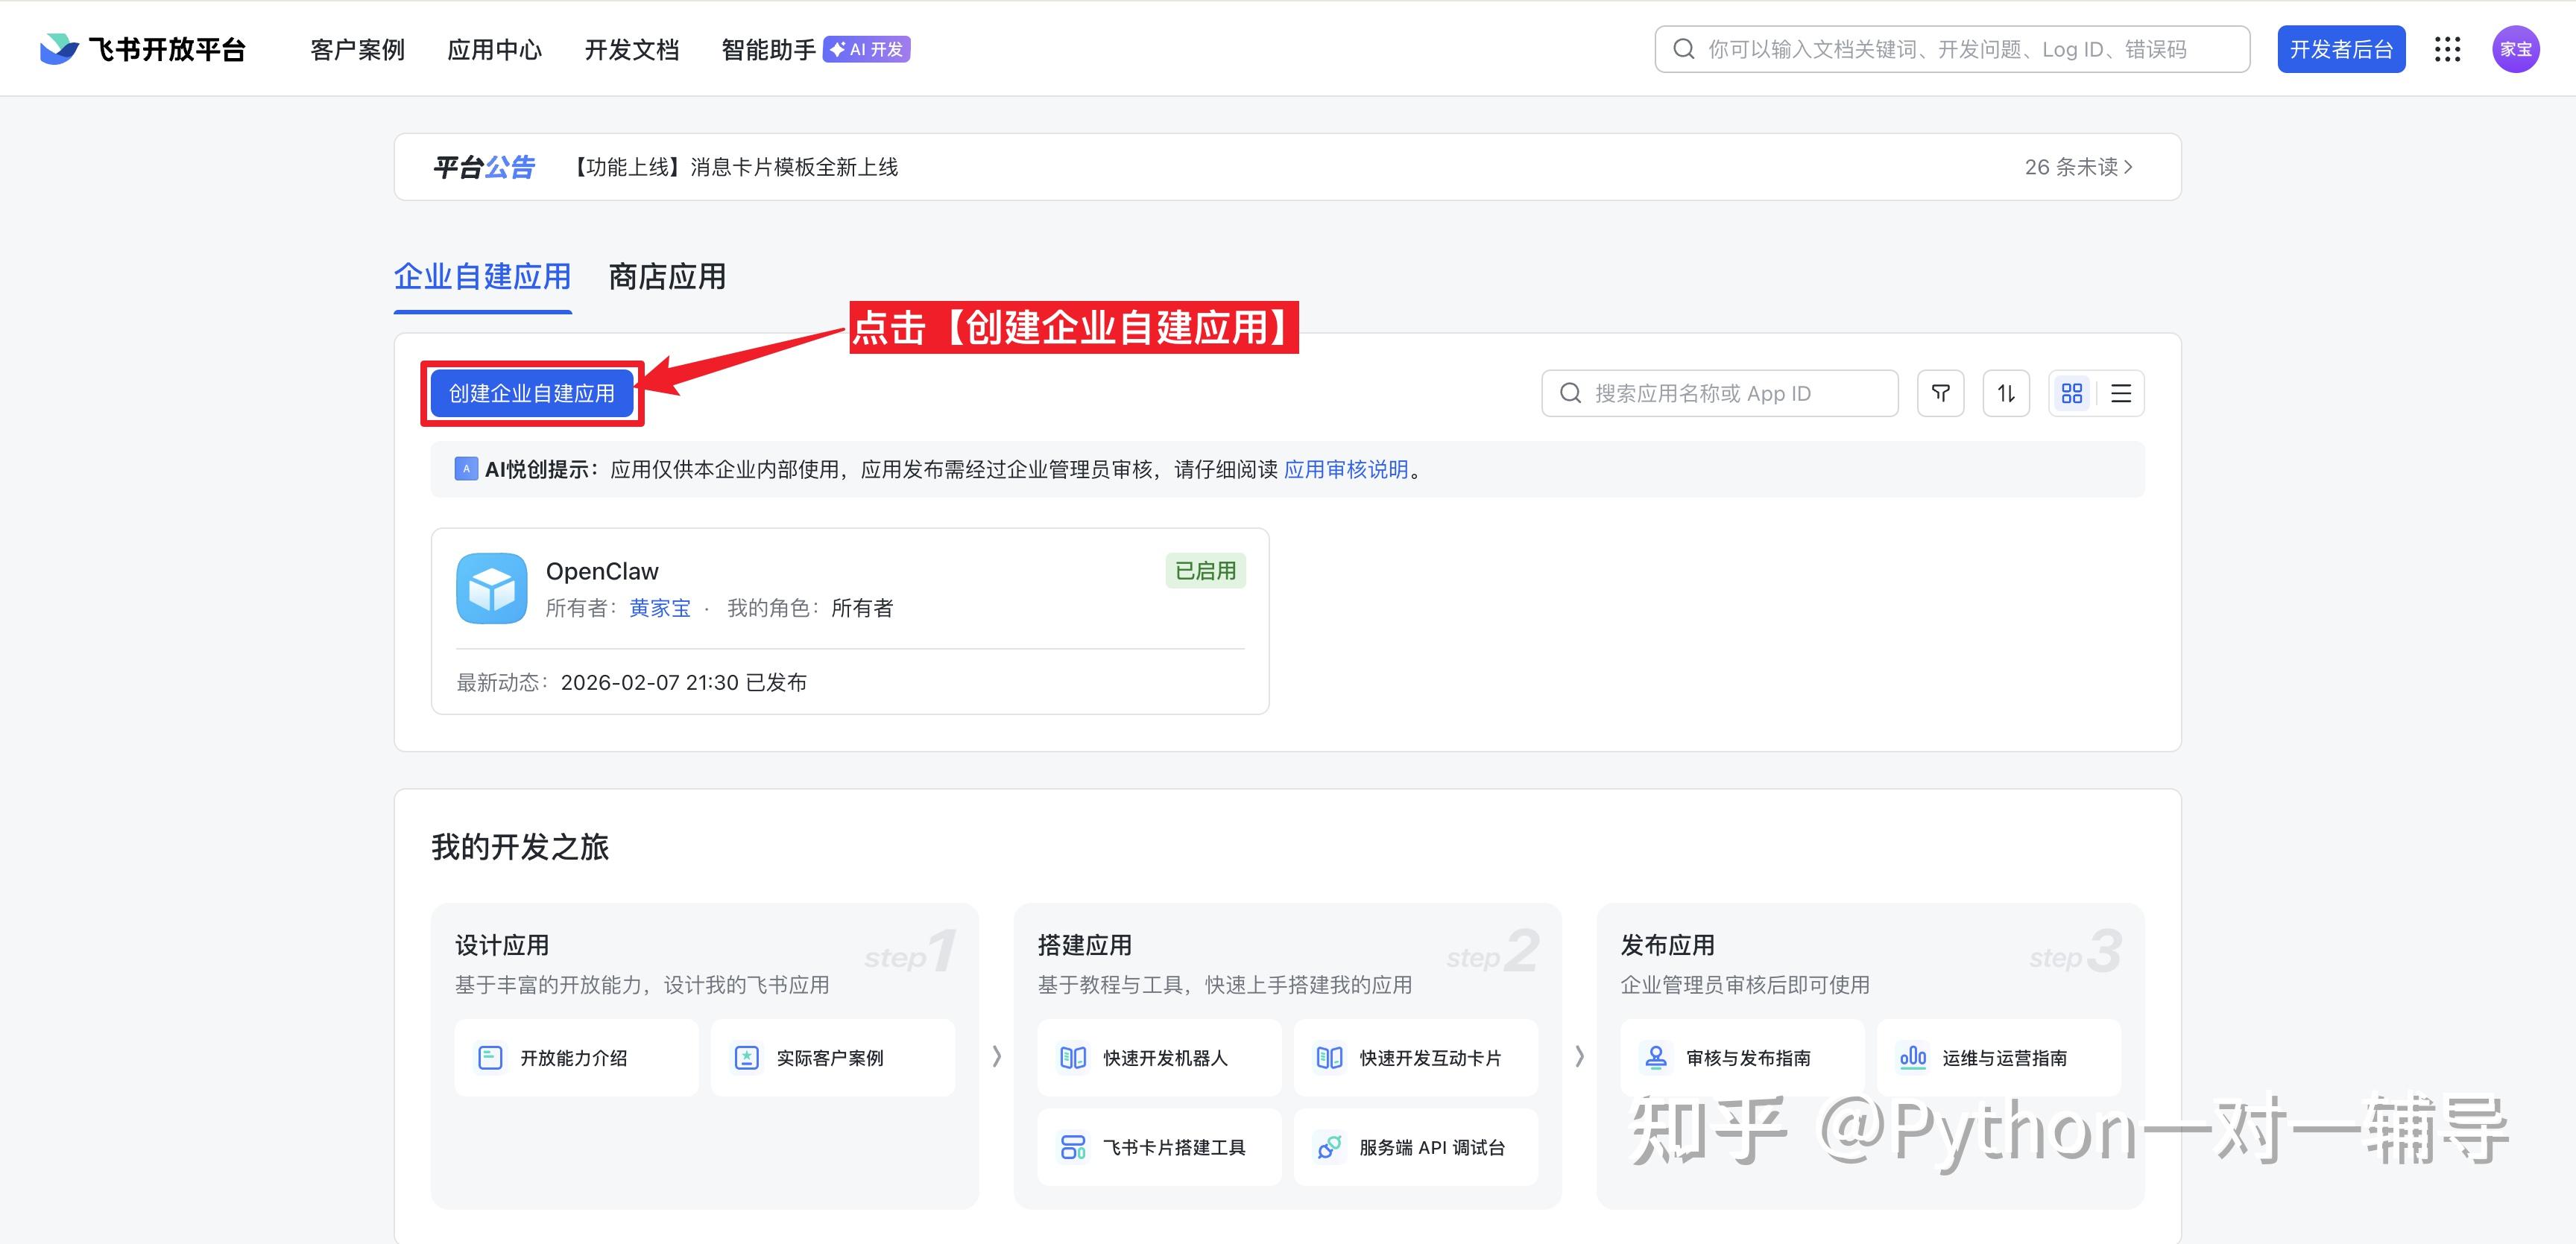Click chevron between step 1 and 2
This screenshot has width=2576, height=1244.
pos(996,1056)
